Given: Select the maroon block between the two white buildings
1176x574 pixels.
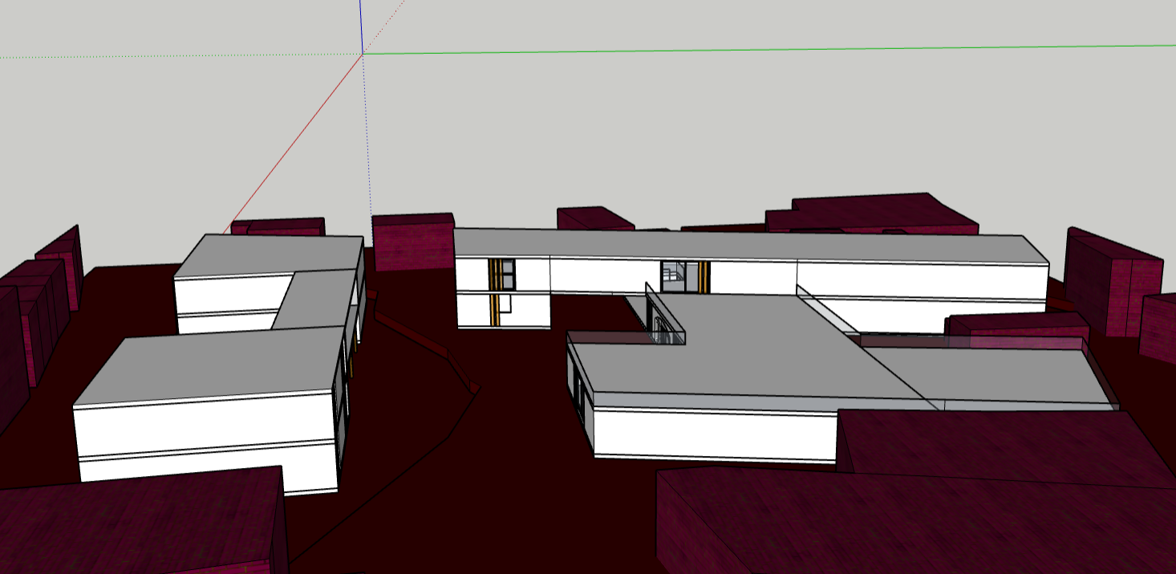Looking at the screenshot, I should tap(413, 241).
